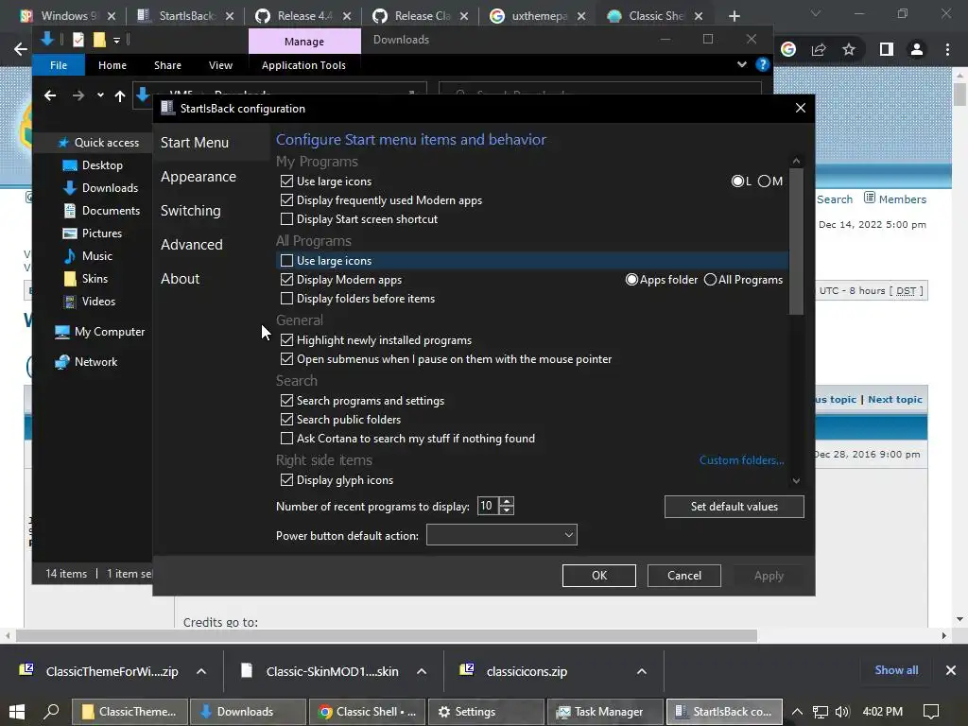Open File tab in Explorer ribbon

click(x=59, y=65)
